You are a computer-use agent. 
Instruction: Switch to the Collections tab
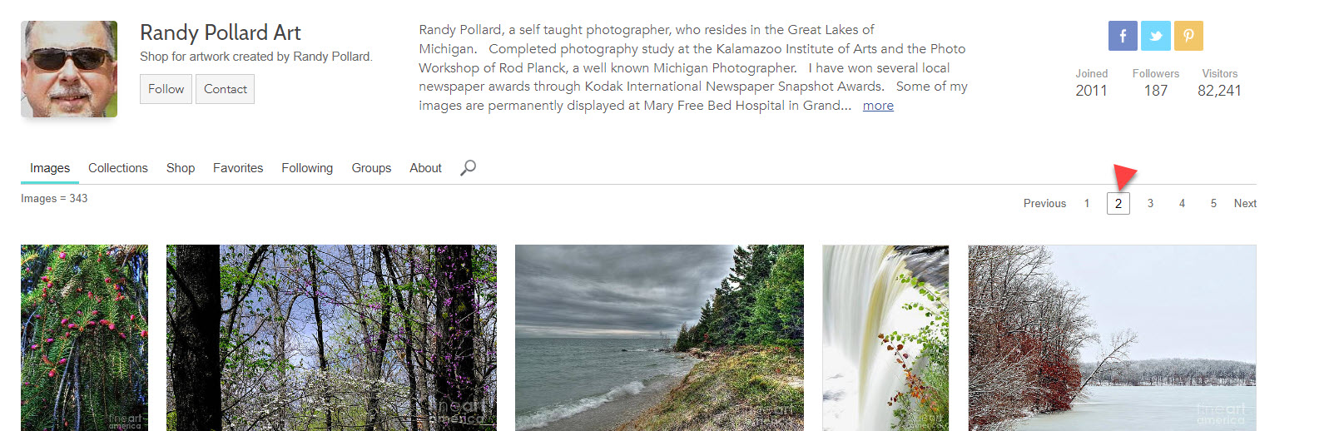pos(118,168)
